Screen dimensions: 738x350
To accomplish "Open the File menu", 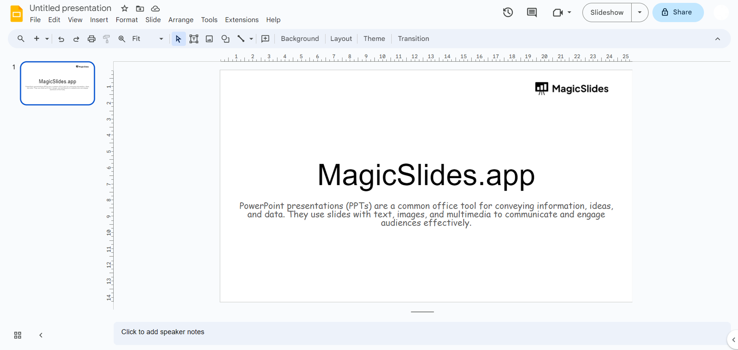I will tap(35, 20).
